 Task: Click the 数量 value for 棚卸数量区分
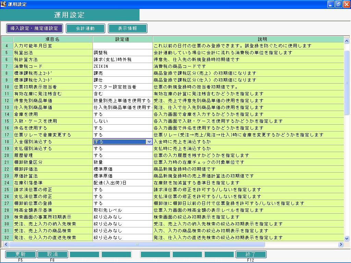coord(123,162)
